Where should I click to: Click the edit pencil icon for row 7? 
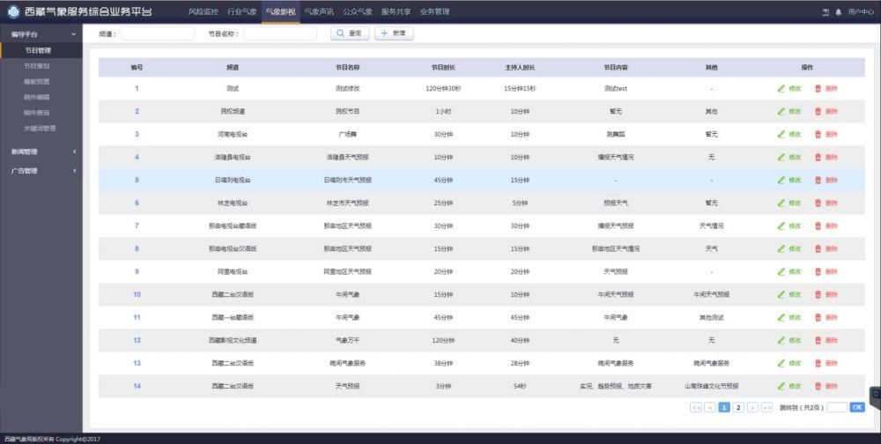pos(781,226)
